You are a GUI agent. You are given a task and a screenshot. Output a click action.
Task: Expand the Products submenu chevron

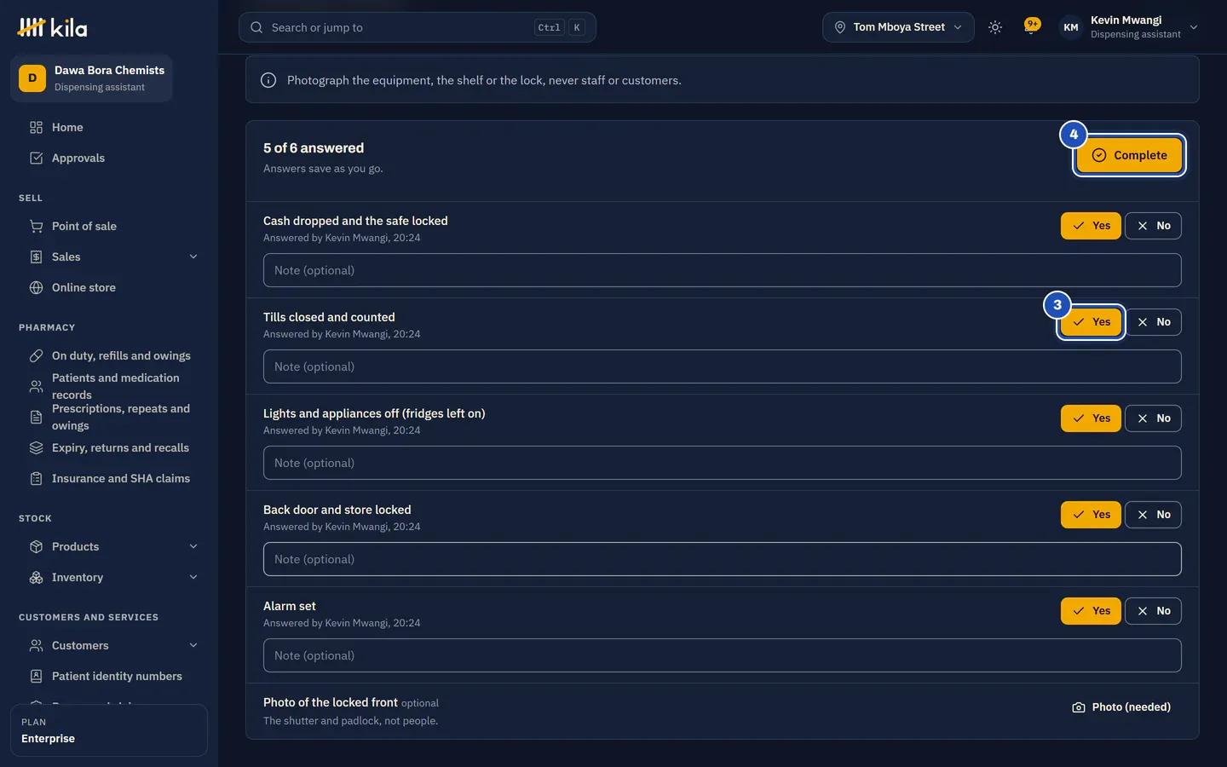point(193,546)
